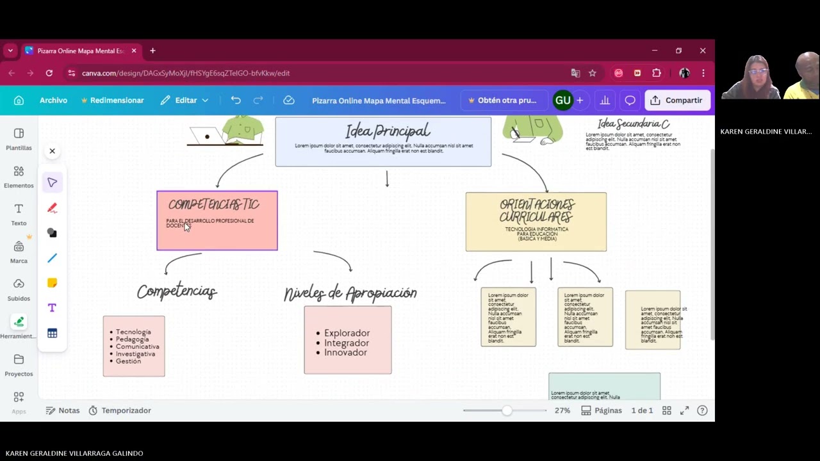820x461 pixels.
Task: Open help question mark icon
Action: point(702,410)
